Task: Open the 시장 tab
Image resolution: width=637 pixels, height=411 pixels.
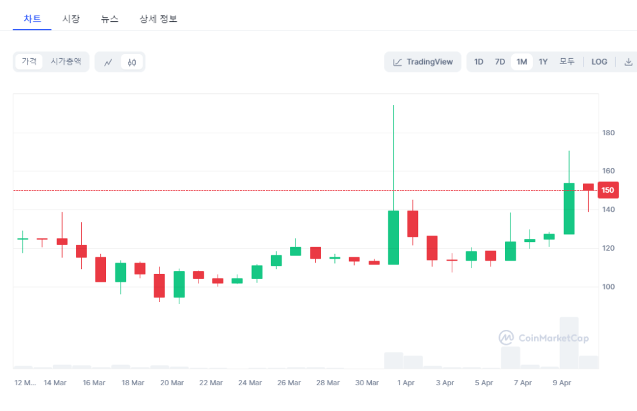Action: 71,19
